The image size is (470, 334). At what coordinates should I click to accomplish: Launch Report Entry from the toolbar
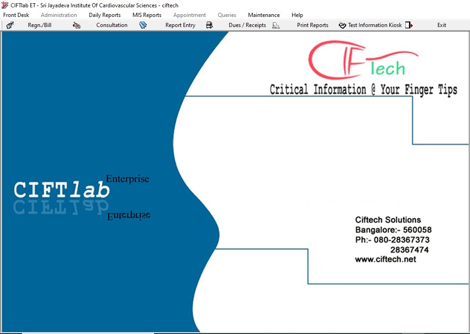(180, 25)
